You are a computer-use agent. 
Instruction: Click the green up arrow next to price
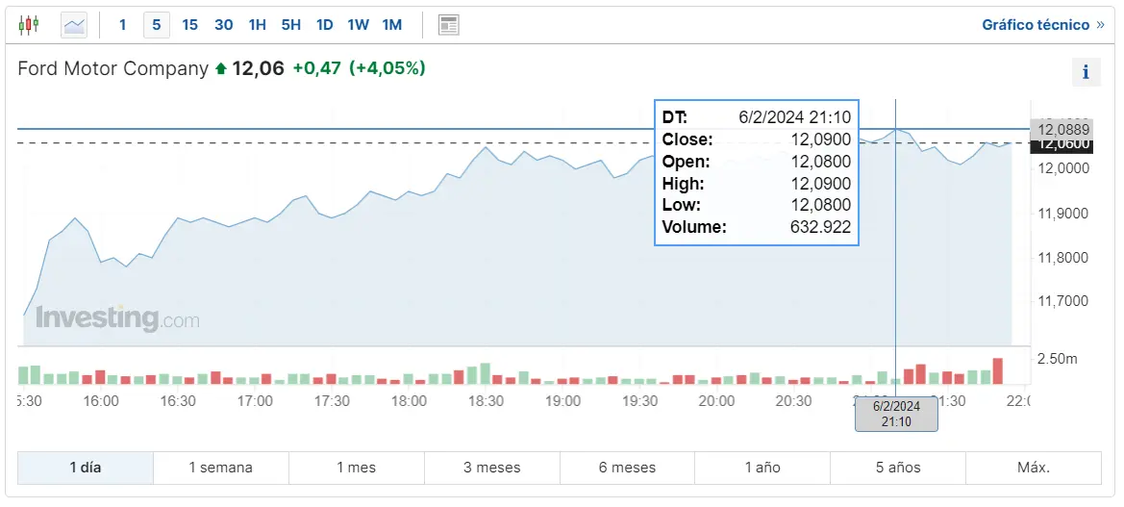point(221,69)
